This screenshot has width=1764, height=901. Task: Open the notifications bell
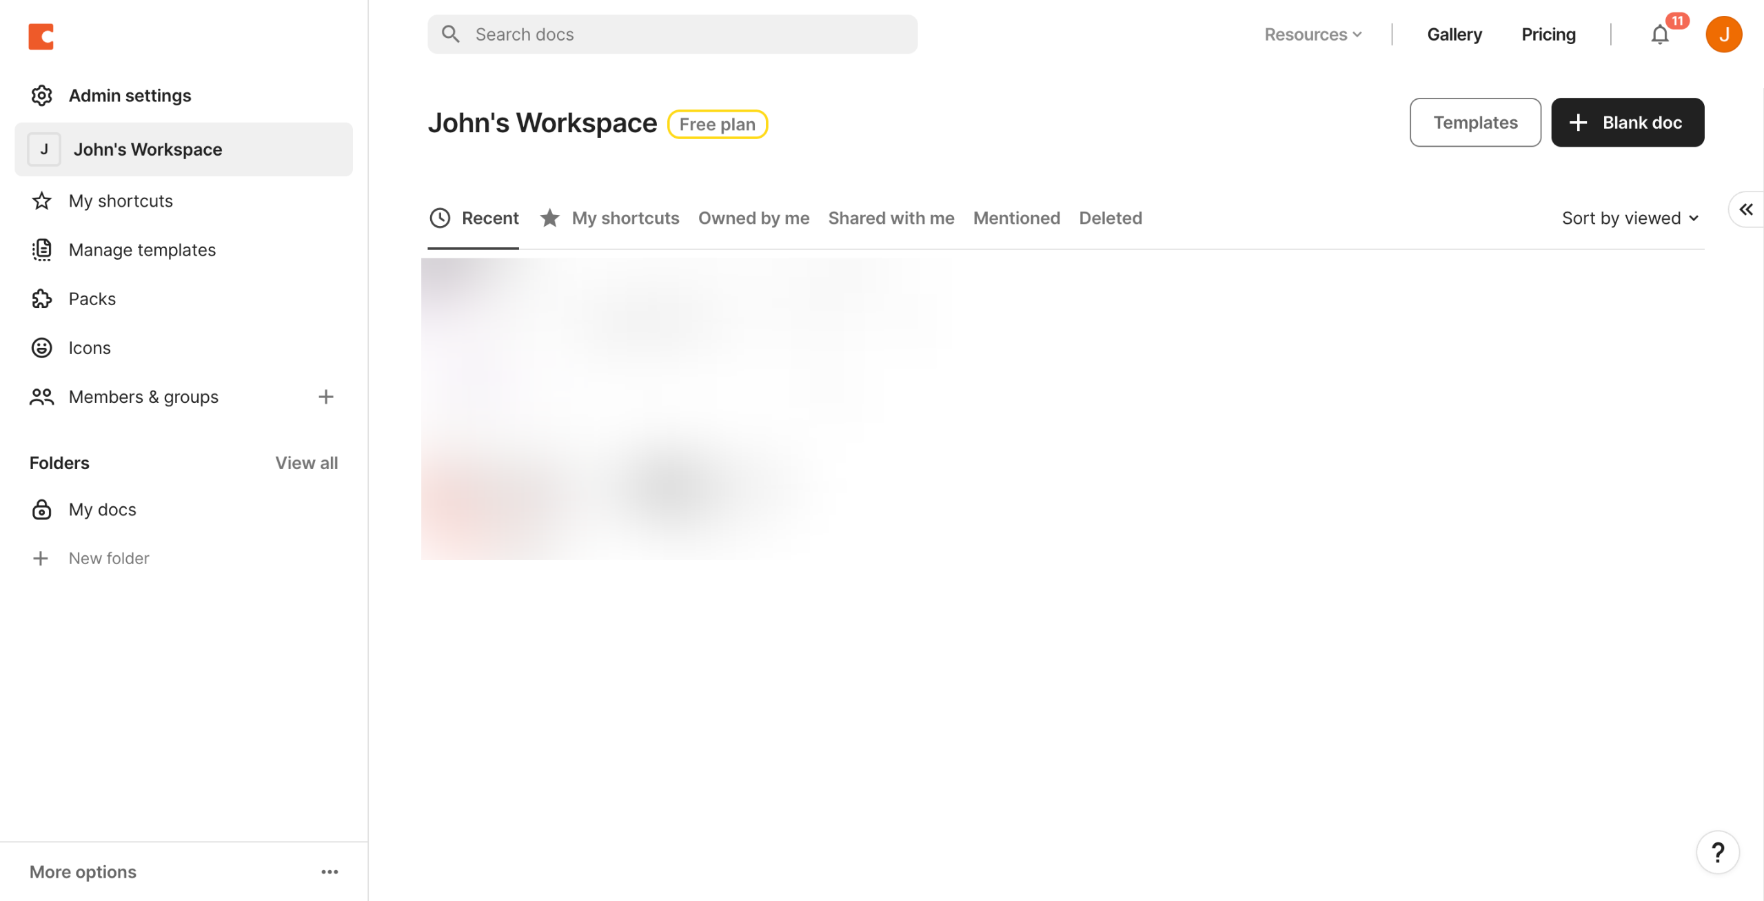coord(1659,34)
